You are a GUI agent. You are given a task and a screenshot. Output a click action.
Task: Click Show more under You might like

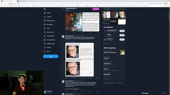pos(106,43)
